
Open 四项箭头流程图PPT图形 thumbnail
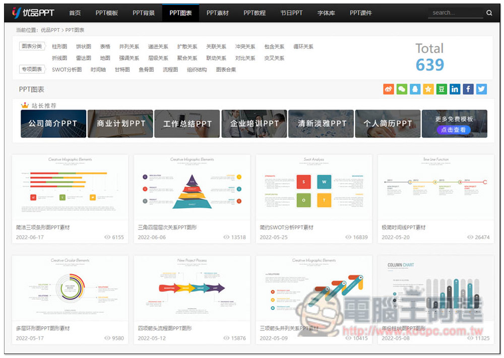[x=192, y=289]
